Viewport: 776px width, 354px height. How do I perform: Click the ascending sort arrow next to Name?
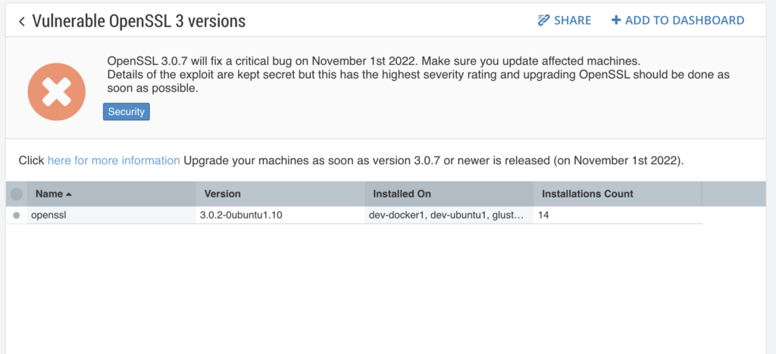coord(68,194)
